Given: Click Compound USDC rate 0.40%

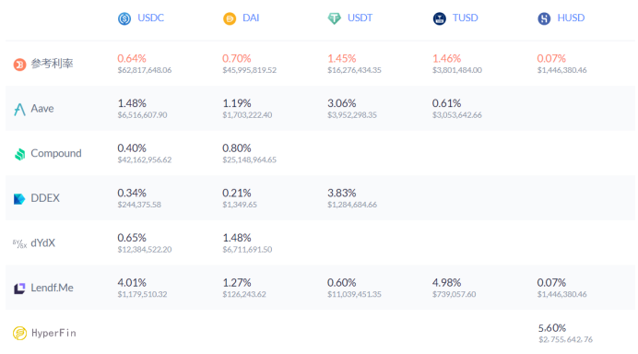Looking at the screenshot, I should (x=132, y=148).
